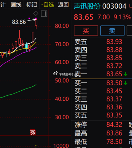Click the green down arrow beside 83.50
Viewport: 132px width, 148px height.
(126, 83)
